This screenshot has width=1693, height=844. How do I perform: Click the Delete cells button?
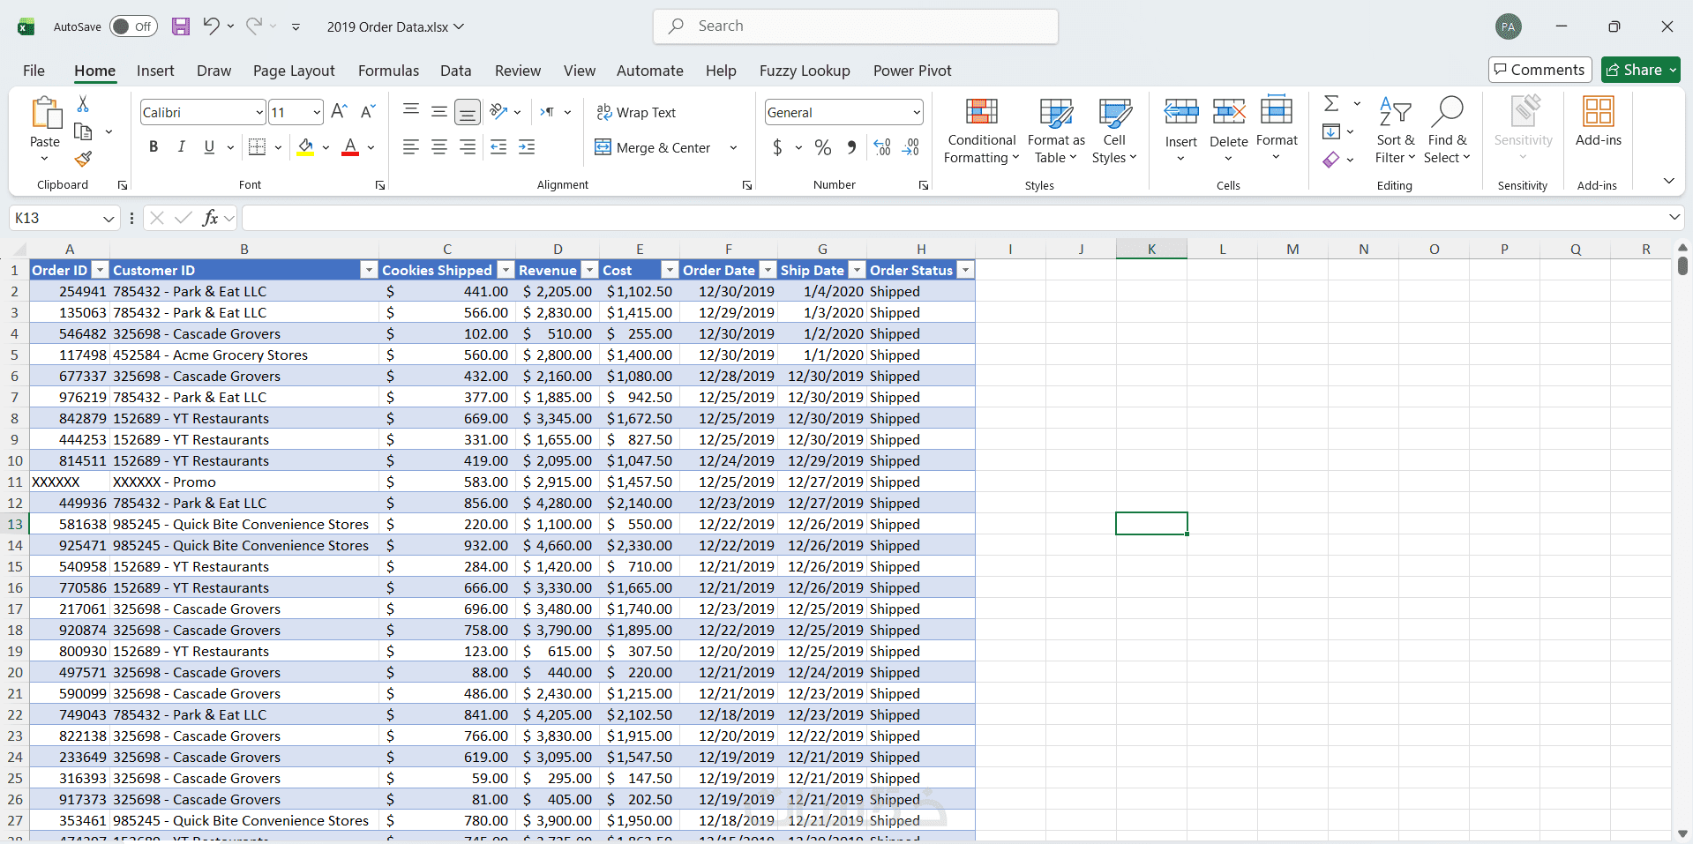1229,129
